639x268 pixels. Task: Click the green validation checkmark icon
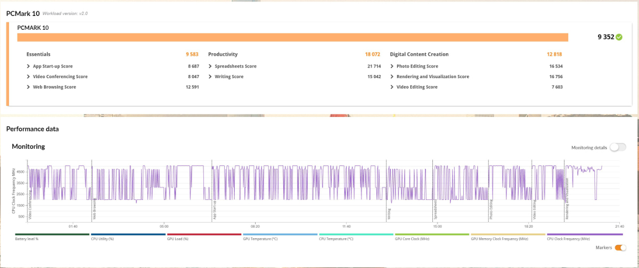(619, 37)
